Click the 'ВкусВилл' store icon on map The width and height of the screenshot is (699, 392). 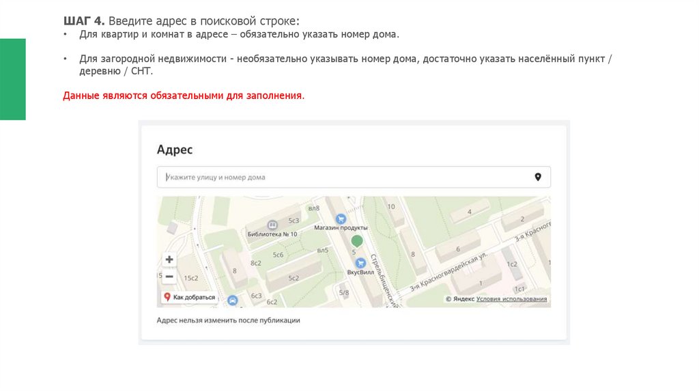point(360,263)
